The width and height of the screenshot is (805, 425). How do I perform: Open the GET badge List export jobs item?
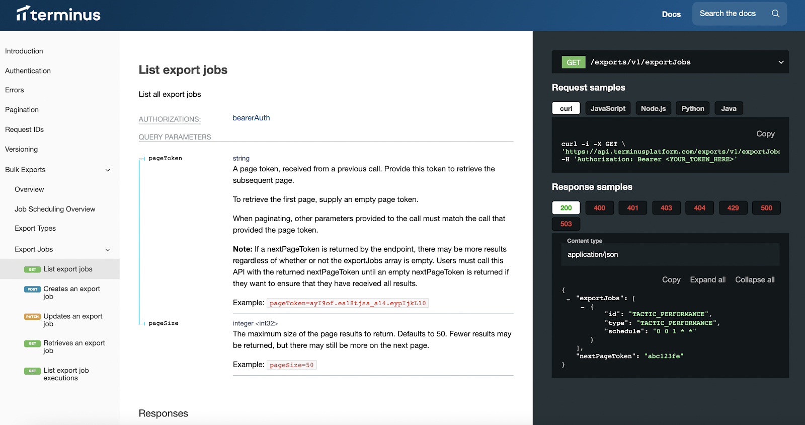[60, 269]
